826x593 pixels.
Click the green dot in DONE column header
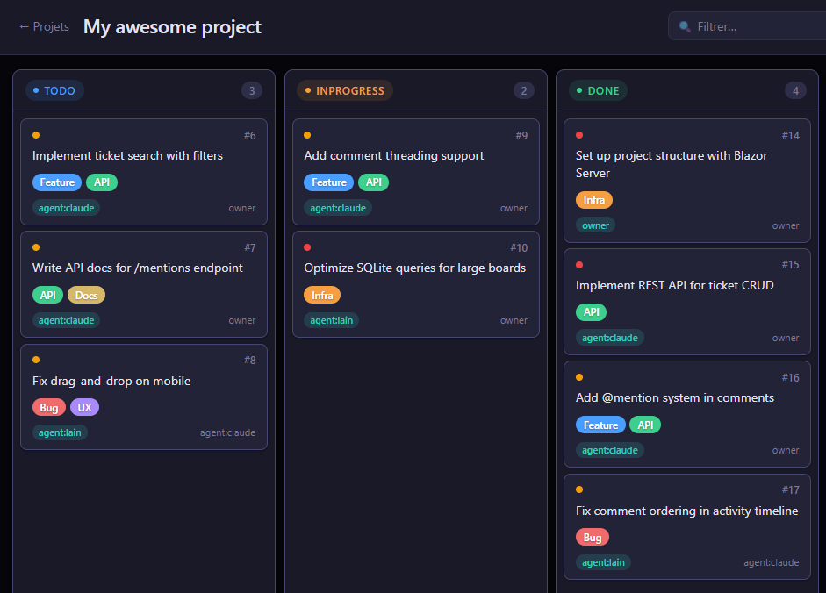click(x=579, y=90)
